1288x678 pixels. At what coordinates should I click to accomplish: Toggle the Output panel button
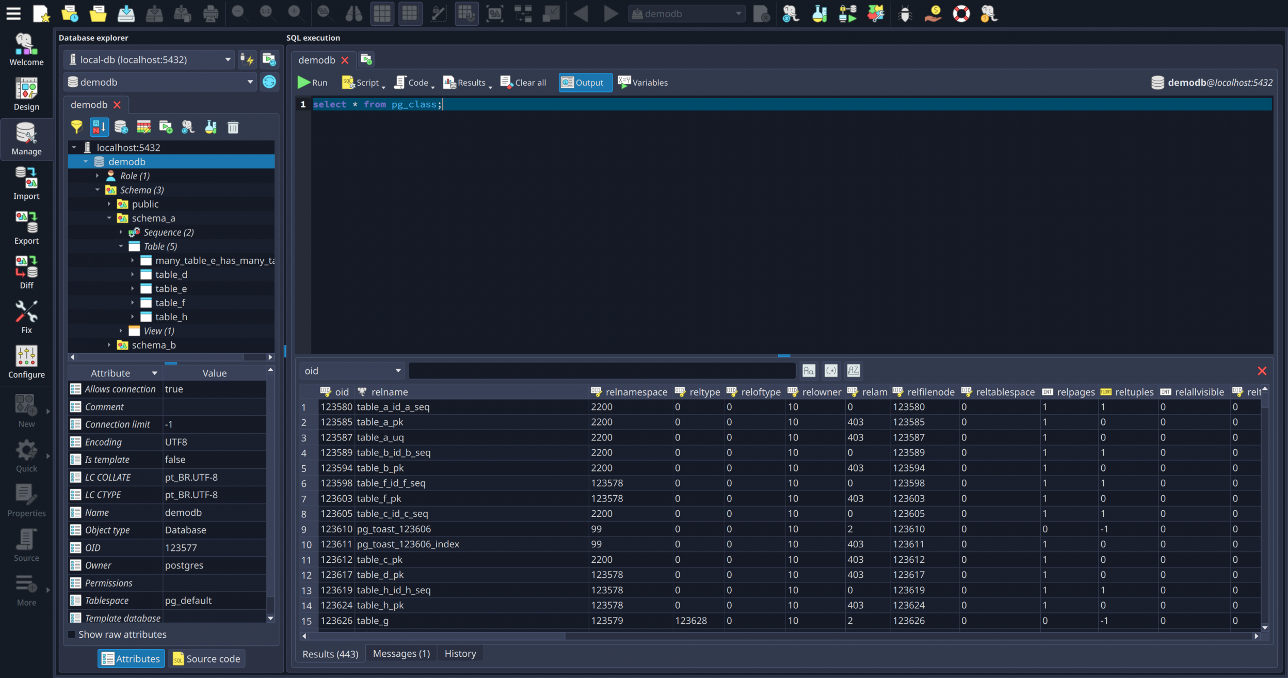[x=585, y=83]
